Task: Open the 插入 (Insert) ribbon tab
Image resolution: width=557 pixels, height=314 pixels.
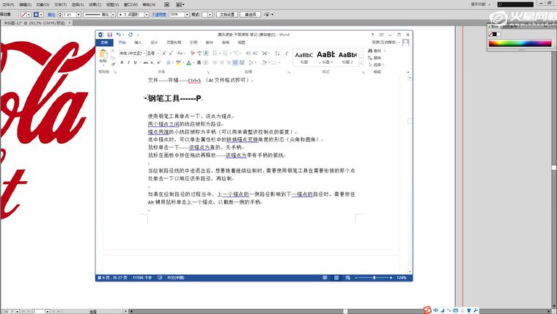Action: (x=138, y=43)
